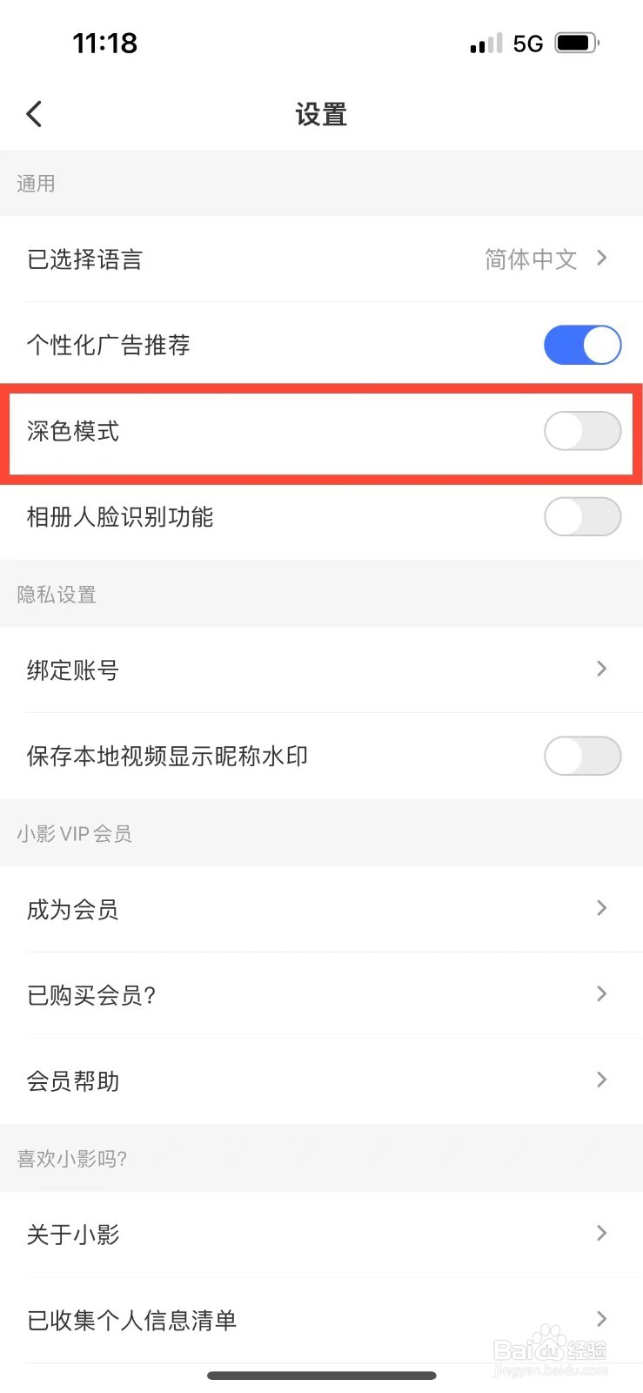Tap the 关于小影 about entry
The height and width of the screenshot is (1393, 643).
pyautogui.click(x=73, y=1235)
